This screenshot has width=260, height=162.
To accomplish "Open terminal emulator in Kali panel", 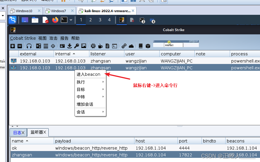I will 64,20.
